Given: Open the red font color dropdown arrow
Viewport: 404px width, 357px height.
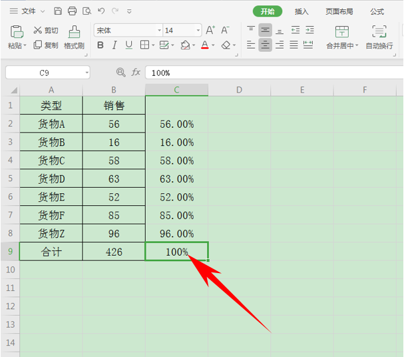Looking at the screenshot, I should point(213,45).
